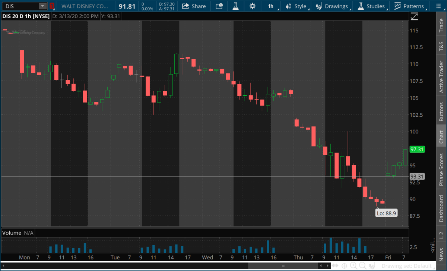Image resolution: width=447 pixels, height=271 pixels.
Task: Click the Wed label on time axis
Action: [207, 257]
